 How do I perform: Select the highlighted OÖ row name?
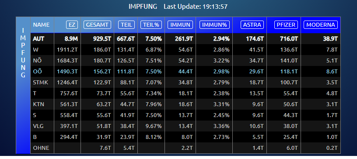(x=37, y=72)
